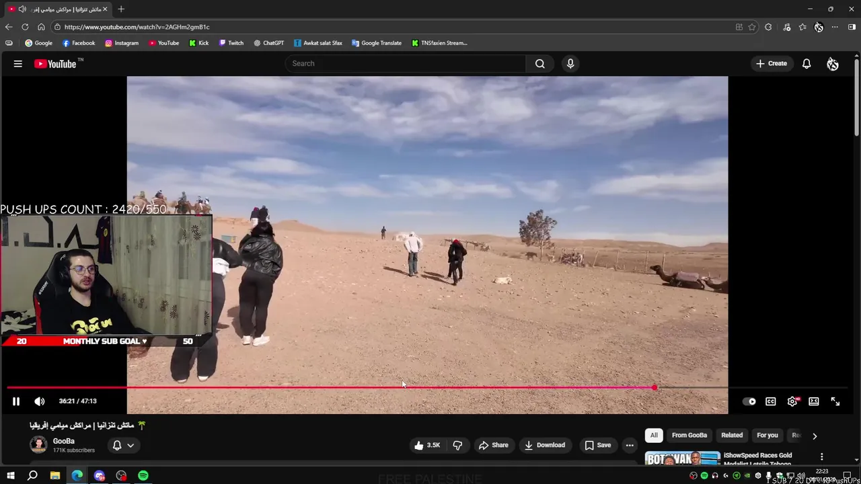Open the Kick bookmark
This screenshot has height=484, width=861.
pos(199,43)
